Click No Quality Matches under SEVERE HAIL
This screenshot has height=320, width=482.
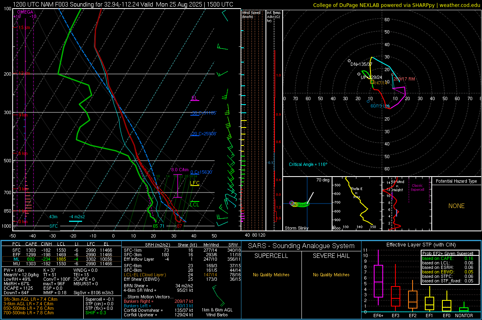[331, 275]
